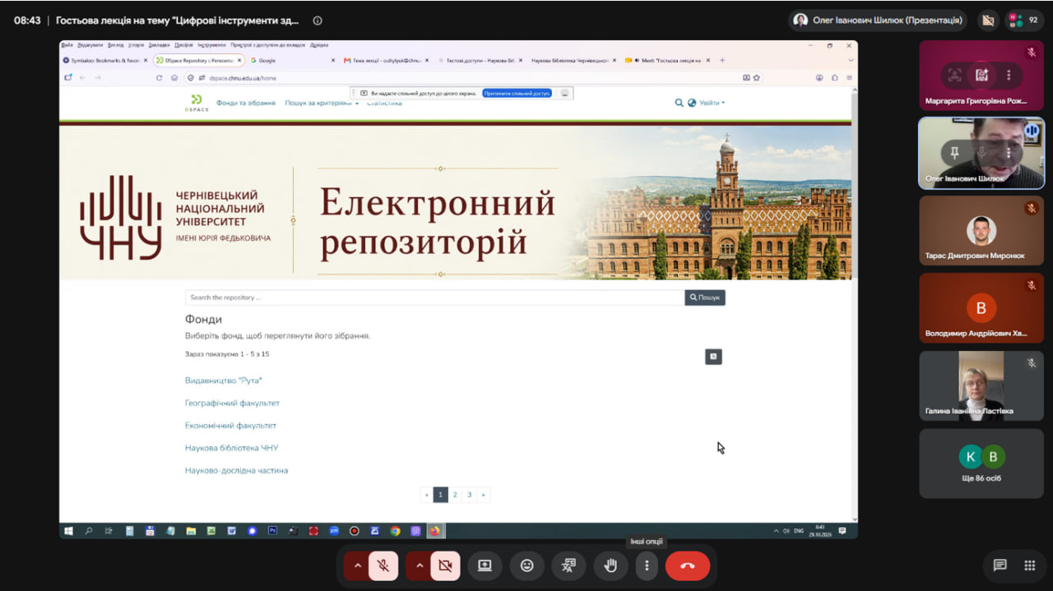Screen dimensions: 1053x591
Task: Open the 'Ще 86 осіб' tile
Action: click(981, 464)
